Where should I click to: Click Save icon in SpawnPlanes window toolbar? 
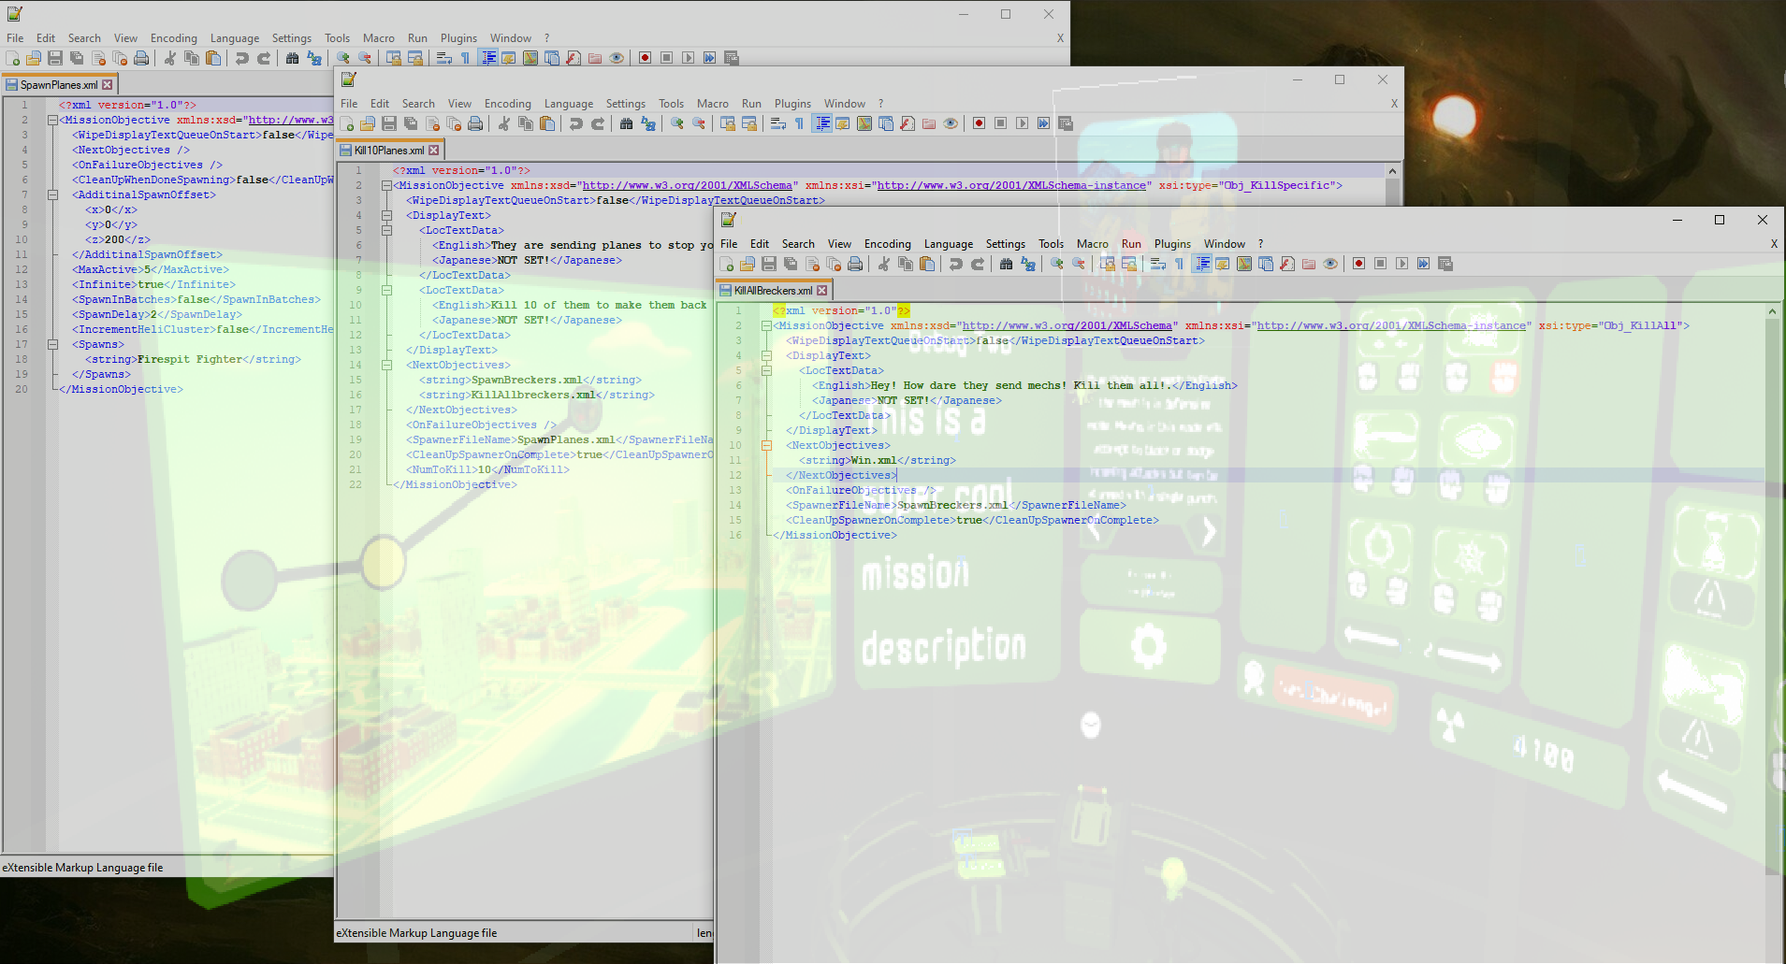click(x=55, y=58)
